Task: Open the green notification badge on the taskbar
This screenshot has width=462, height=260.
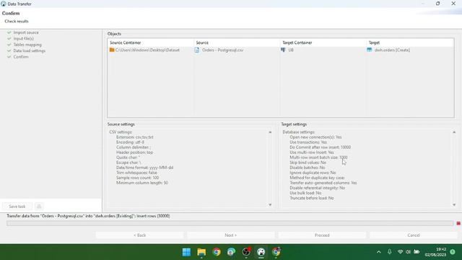Action: point(453,252)
